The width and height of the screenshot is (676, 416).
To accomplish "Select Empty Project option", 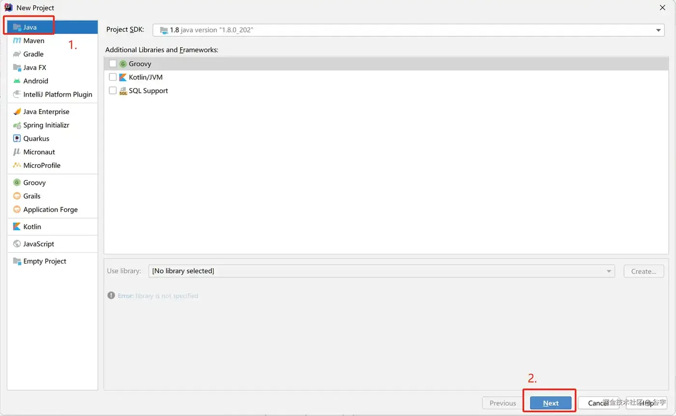I will click(53, 261).
